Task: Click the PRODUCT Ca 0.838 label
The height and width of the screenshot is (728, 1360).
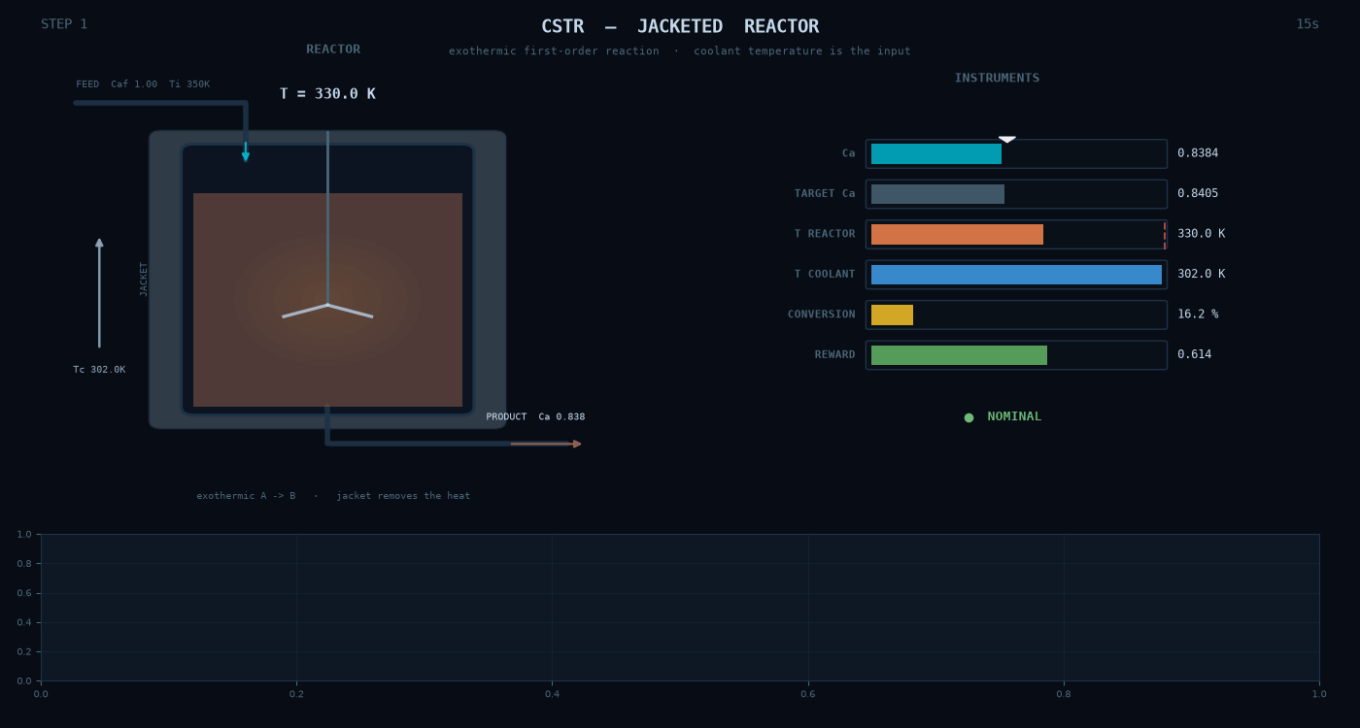Action: [x=535, y=417]
